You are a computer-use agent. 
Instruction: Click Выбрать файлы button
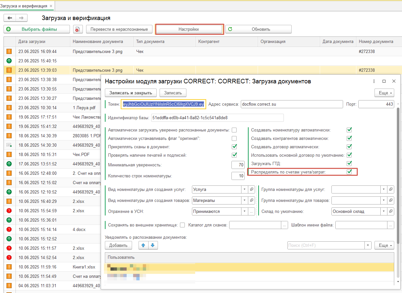click(x=37, y=29)
